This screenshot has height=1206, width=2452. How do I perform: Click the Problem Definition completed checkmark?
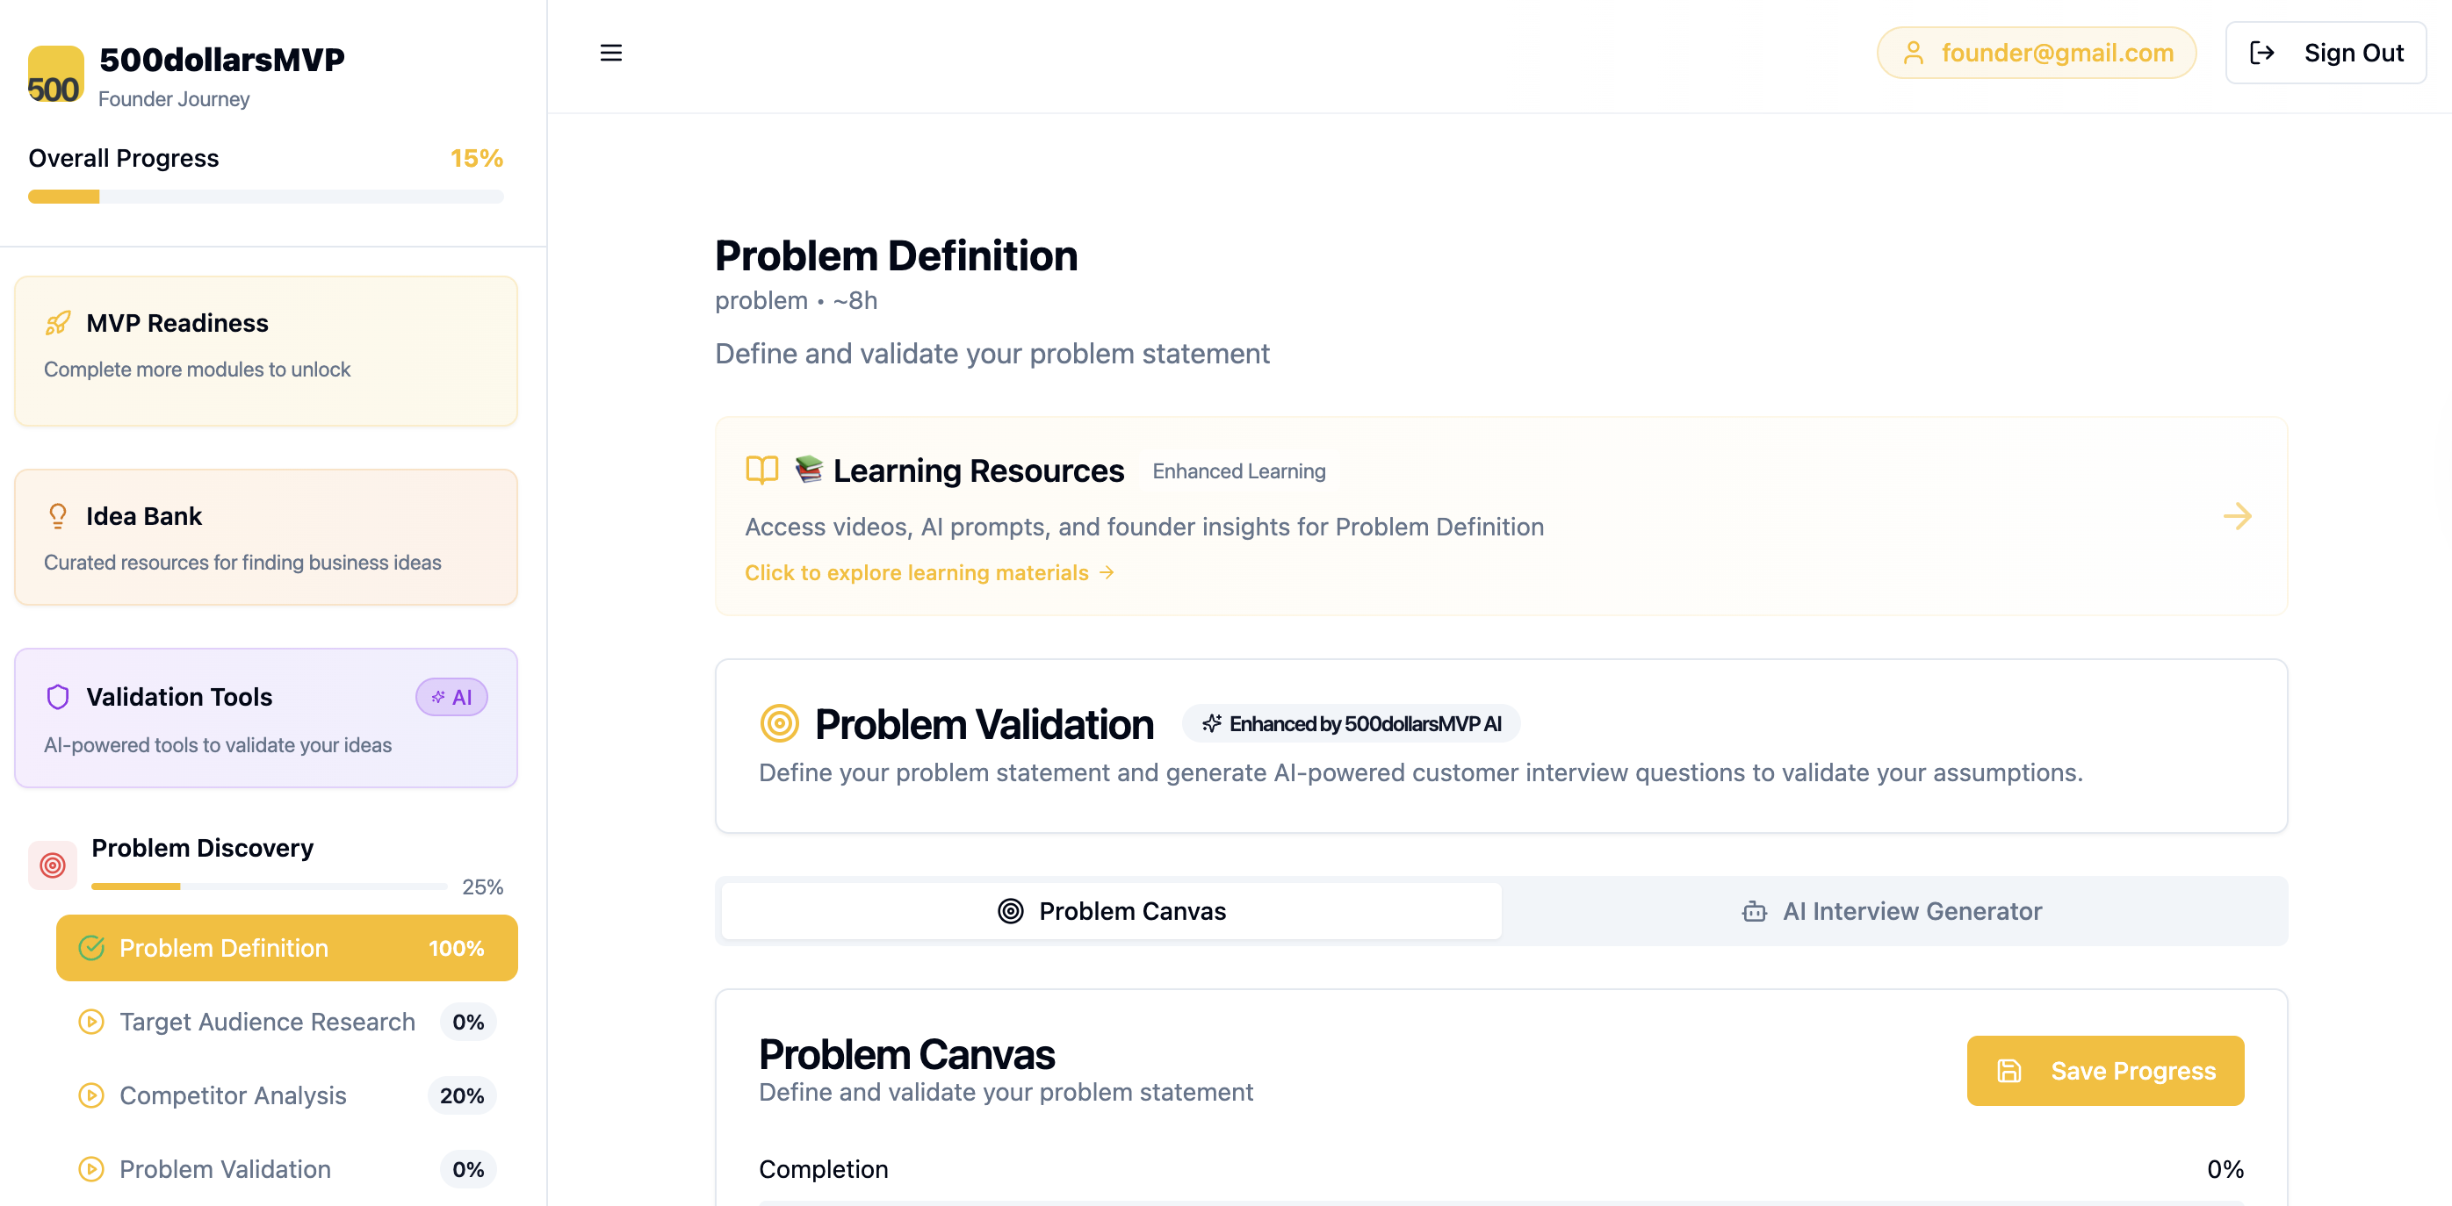(x=91, y=948)
